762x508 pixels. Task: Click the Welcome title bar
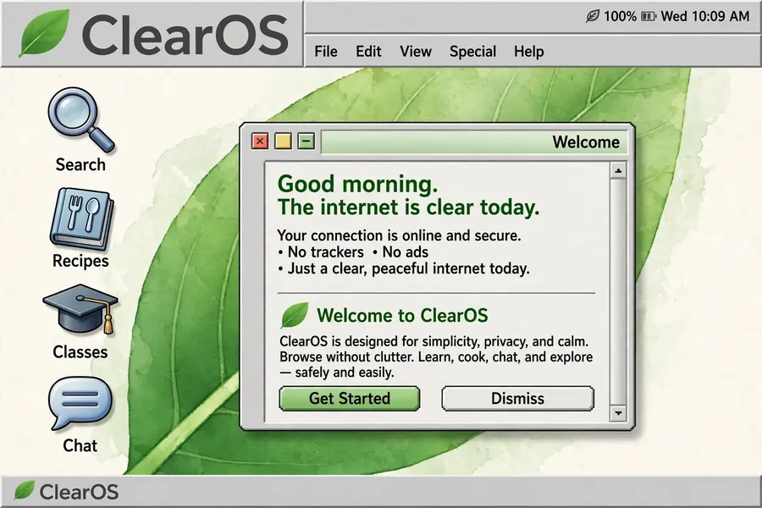(x=474, y=142)
